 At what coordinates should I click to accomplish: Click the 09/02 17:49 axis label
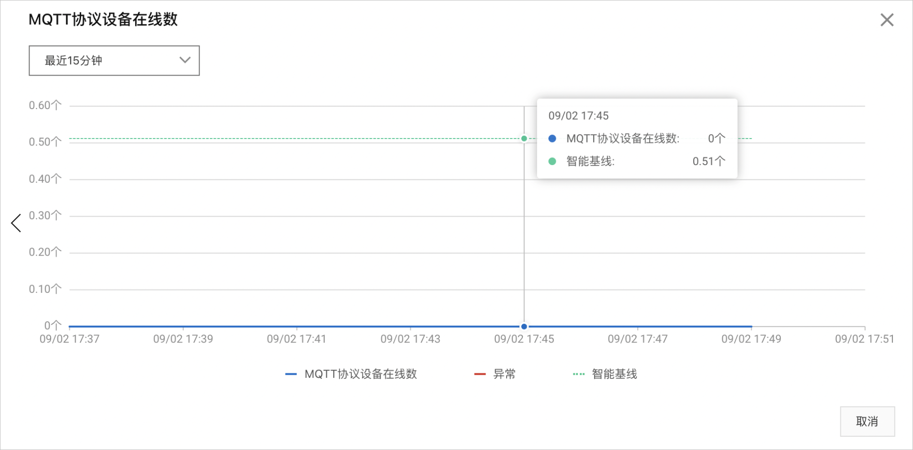[751, 339]
